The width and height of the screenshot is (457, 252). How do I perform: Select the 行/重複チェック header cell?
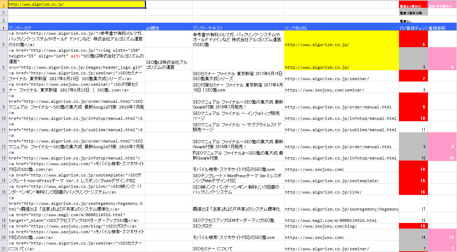[x=413, y=27]
